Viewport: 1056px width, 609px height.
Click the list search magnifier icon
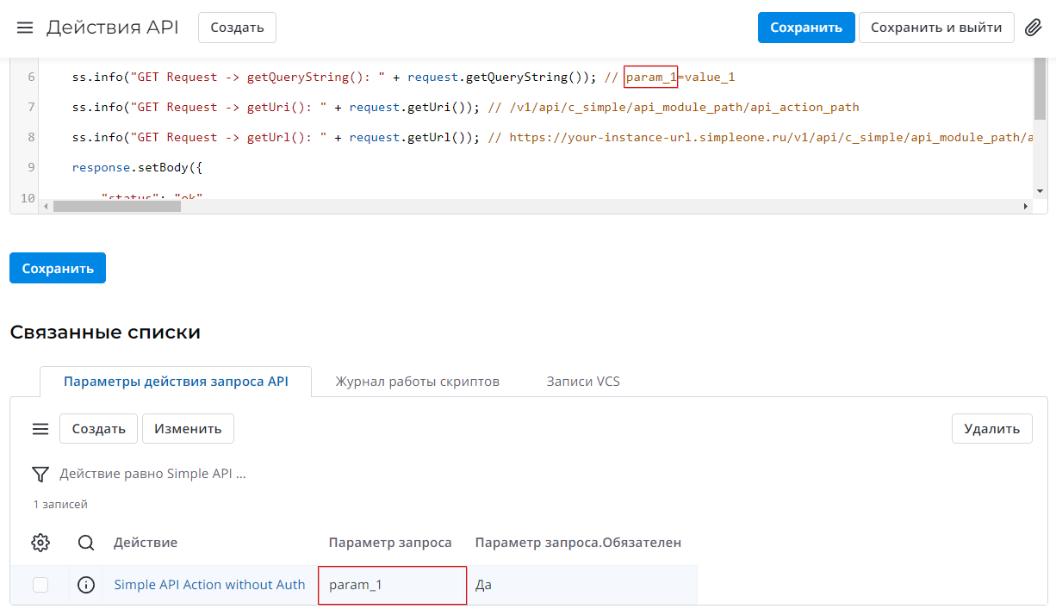pos(86,543)
